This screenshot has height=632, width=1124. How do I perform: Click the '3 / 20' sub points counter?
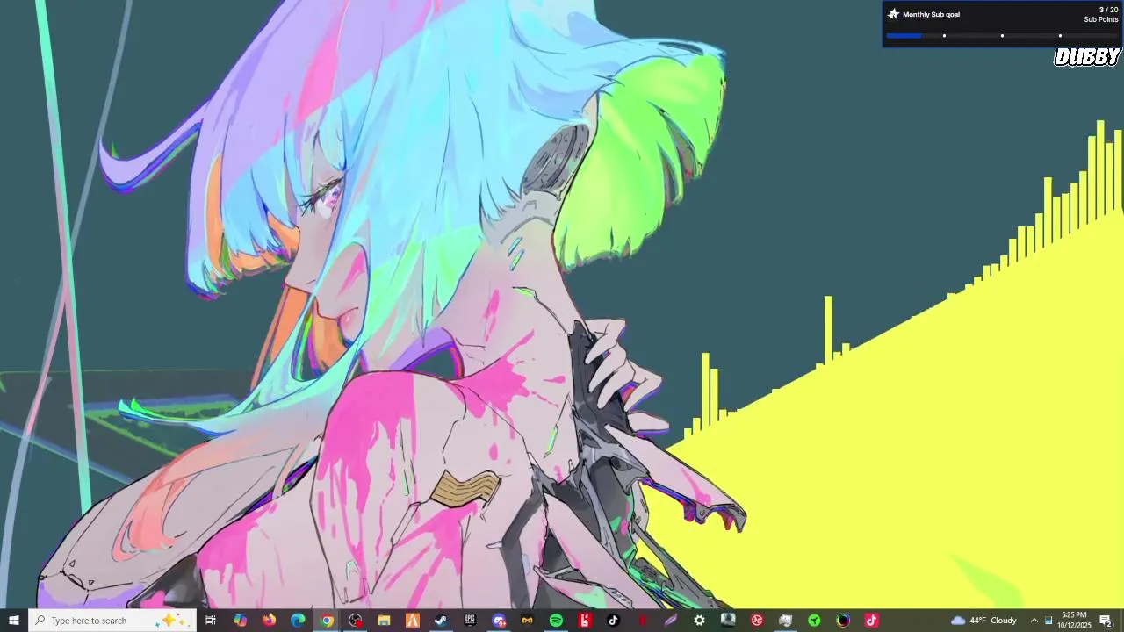(x=1108, y=10)
